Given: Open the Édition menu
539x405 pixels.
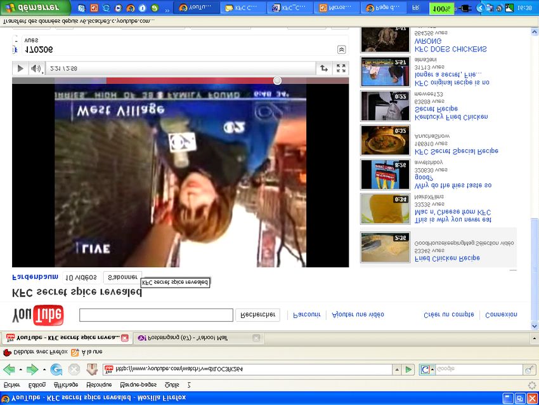Looking at the screenshot, I should click(37, 385).
